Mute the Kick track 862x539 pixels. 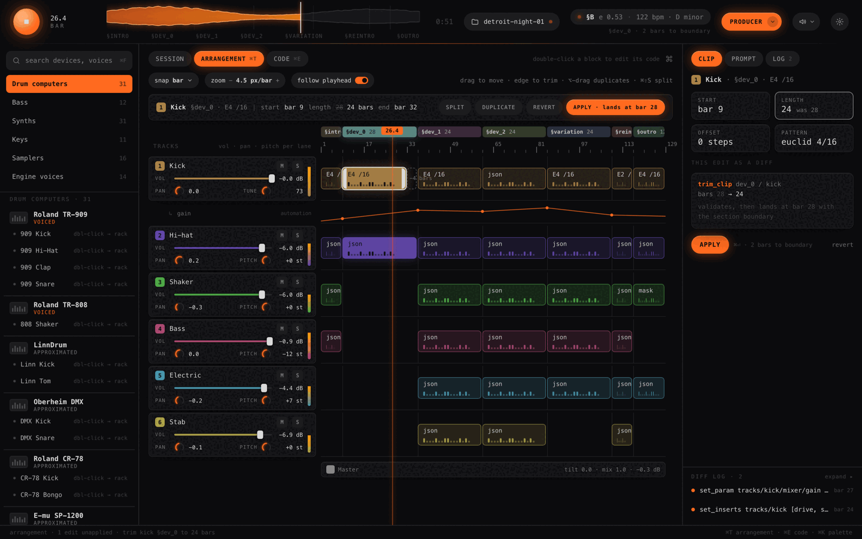pyautogui.click(x=282, y=166)
